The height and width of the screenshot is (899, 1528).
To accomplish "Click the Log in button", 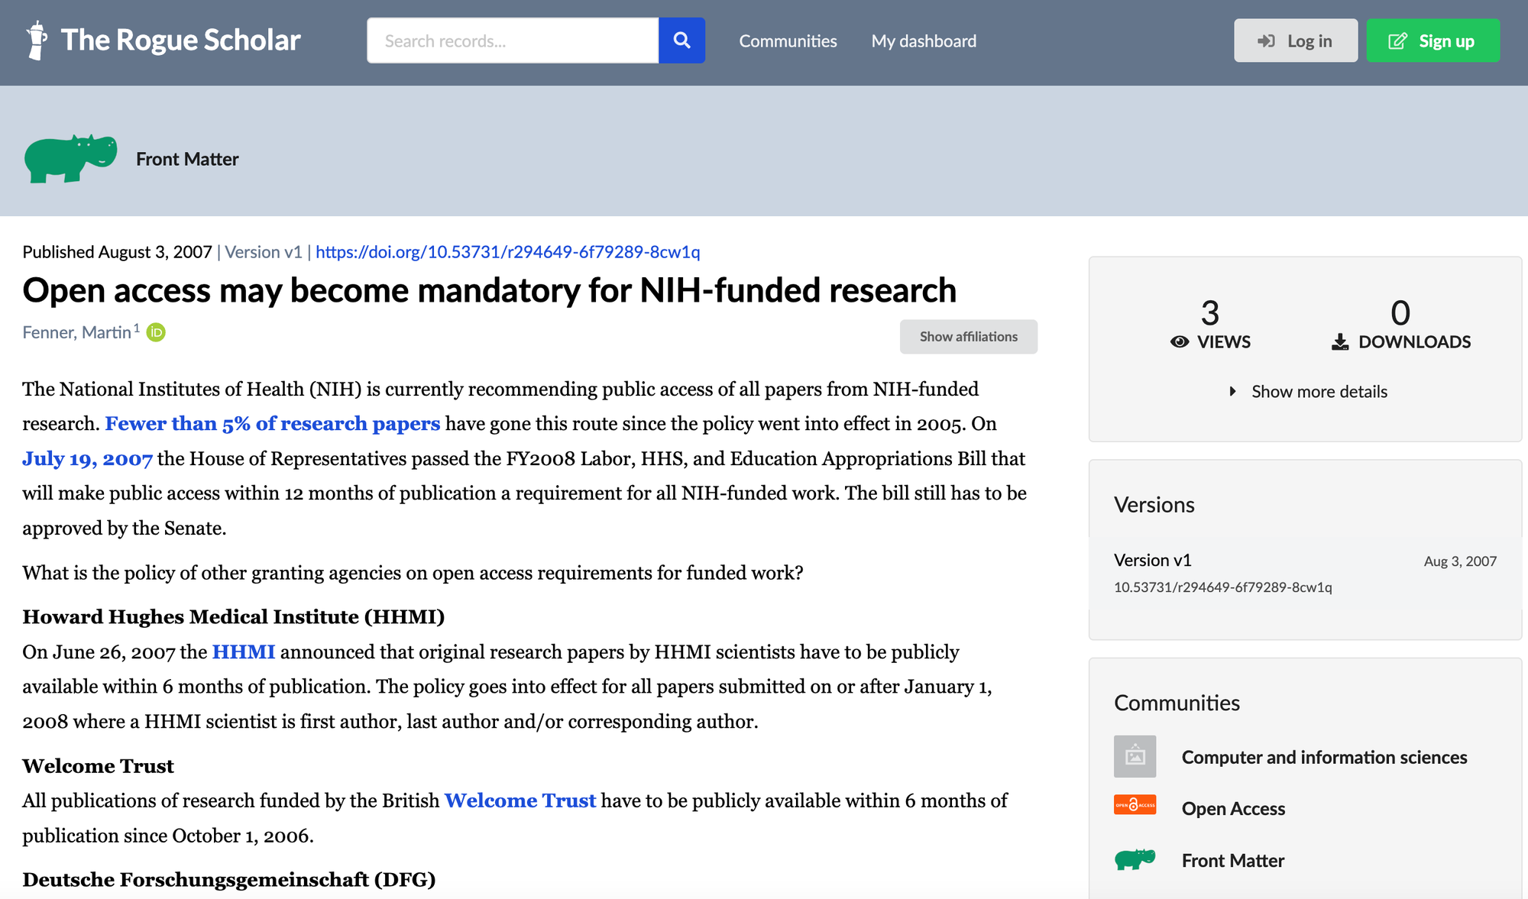I will pos(1295,41).
